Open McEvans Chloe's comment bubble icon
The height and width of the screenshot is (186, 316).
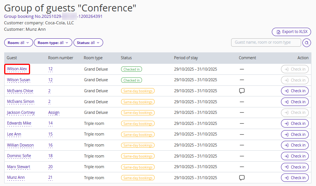(x=241, y=91)
